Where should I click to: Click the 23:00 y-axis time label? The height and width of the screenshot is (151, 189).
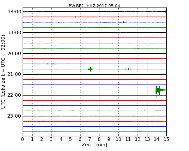pyautogui.click(x=14, y=116)
